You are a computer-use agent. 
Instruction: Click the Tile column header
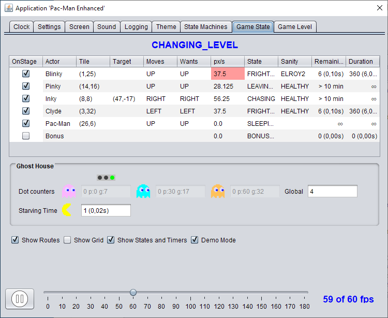[x=93, y=62]
